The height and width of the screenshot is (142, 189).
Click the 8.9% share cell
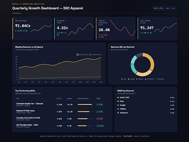pos(69,126)
